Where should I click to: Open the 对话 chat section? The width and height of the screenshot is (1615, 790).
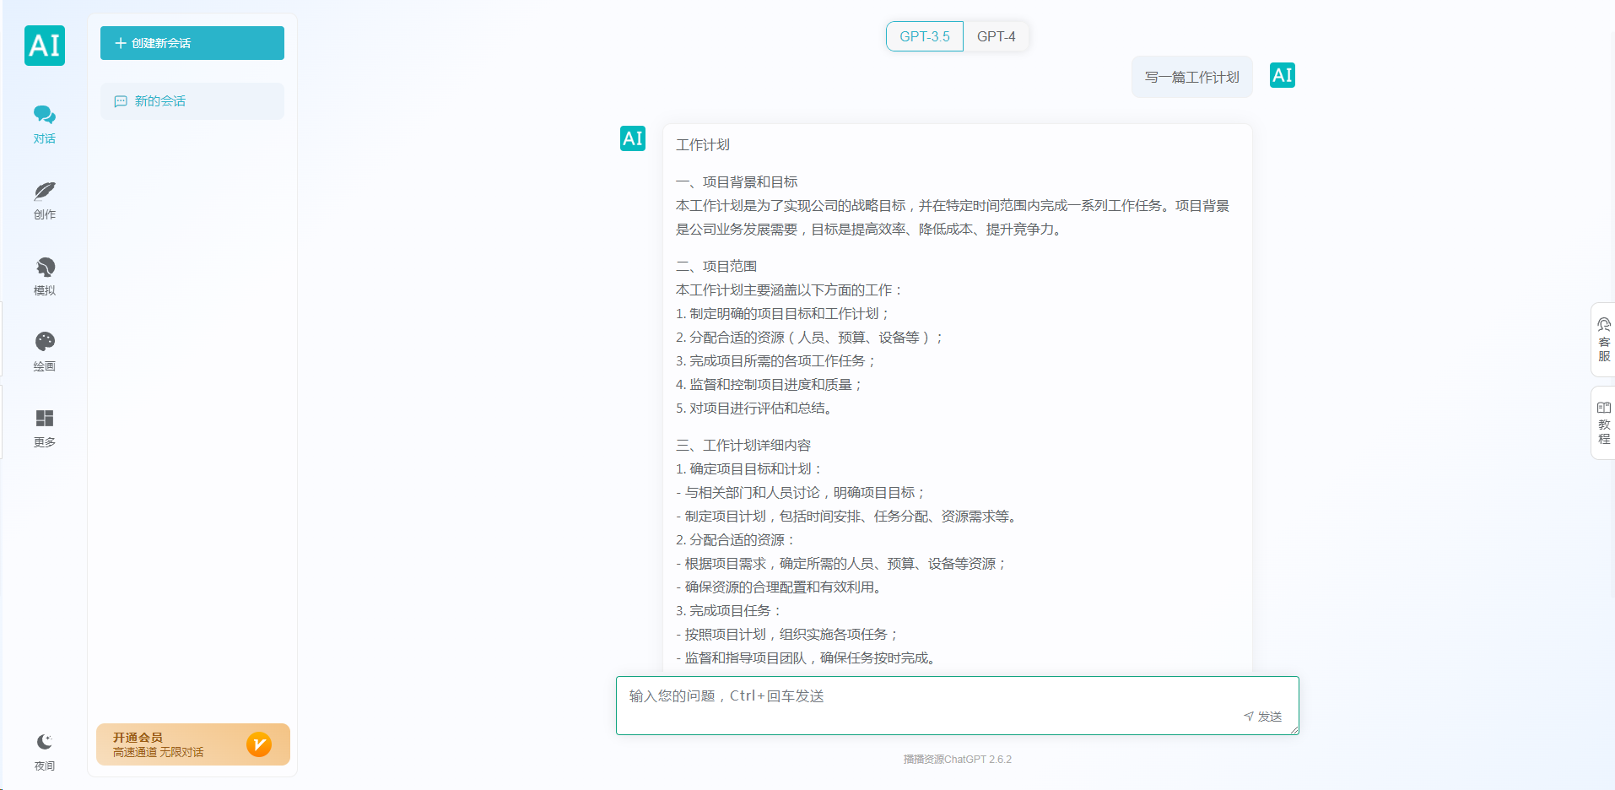tap(45, 124)
